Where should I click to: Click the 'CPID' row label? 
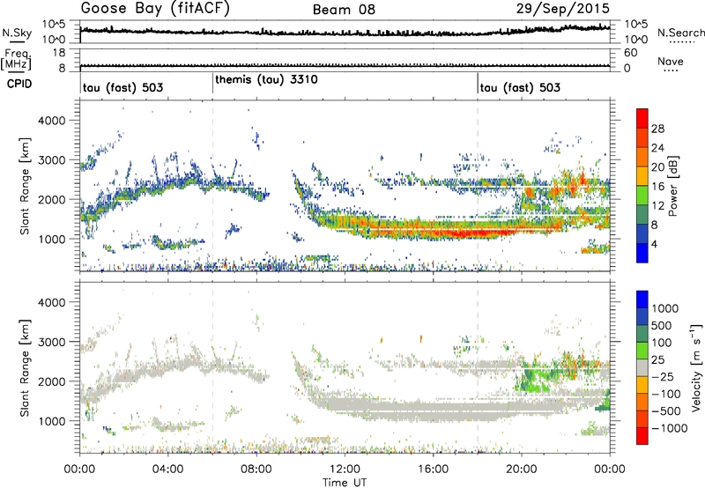tap(19, 84)
